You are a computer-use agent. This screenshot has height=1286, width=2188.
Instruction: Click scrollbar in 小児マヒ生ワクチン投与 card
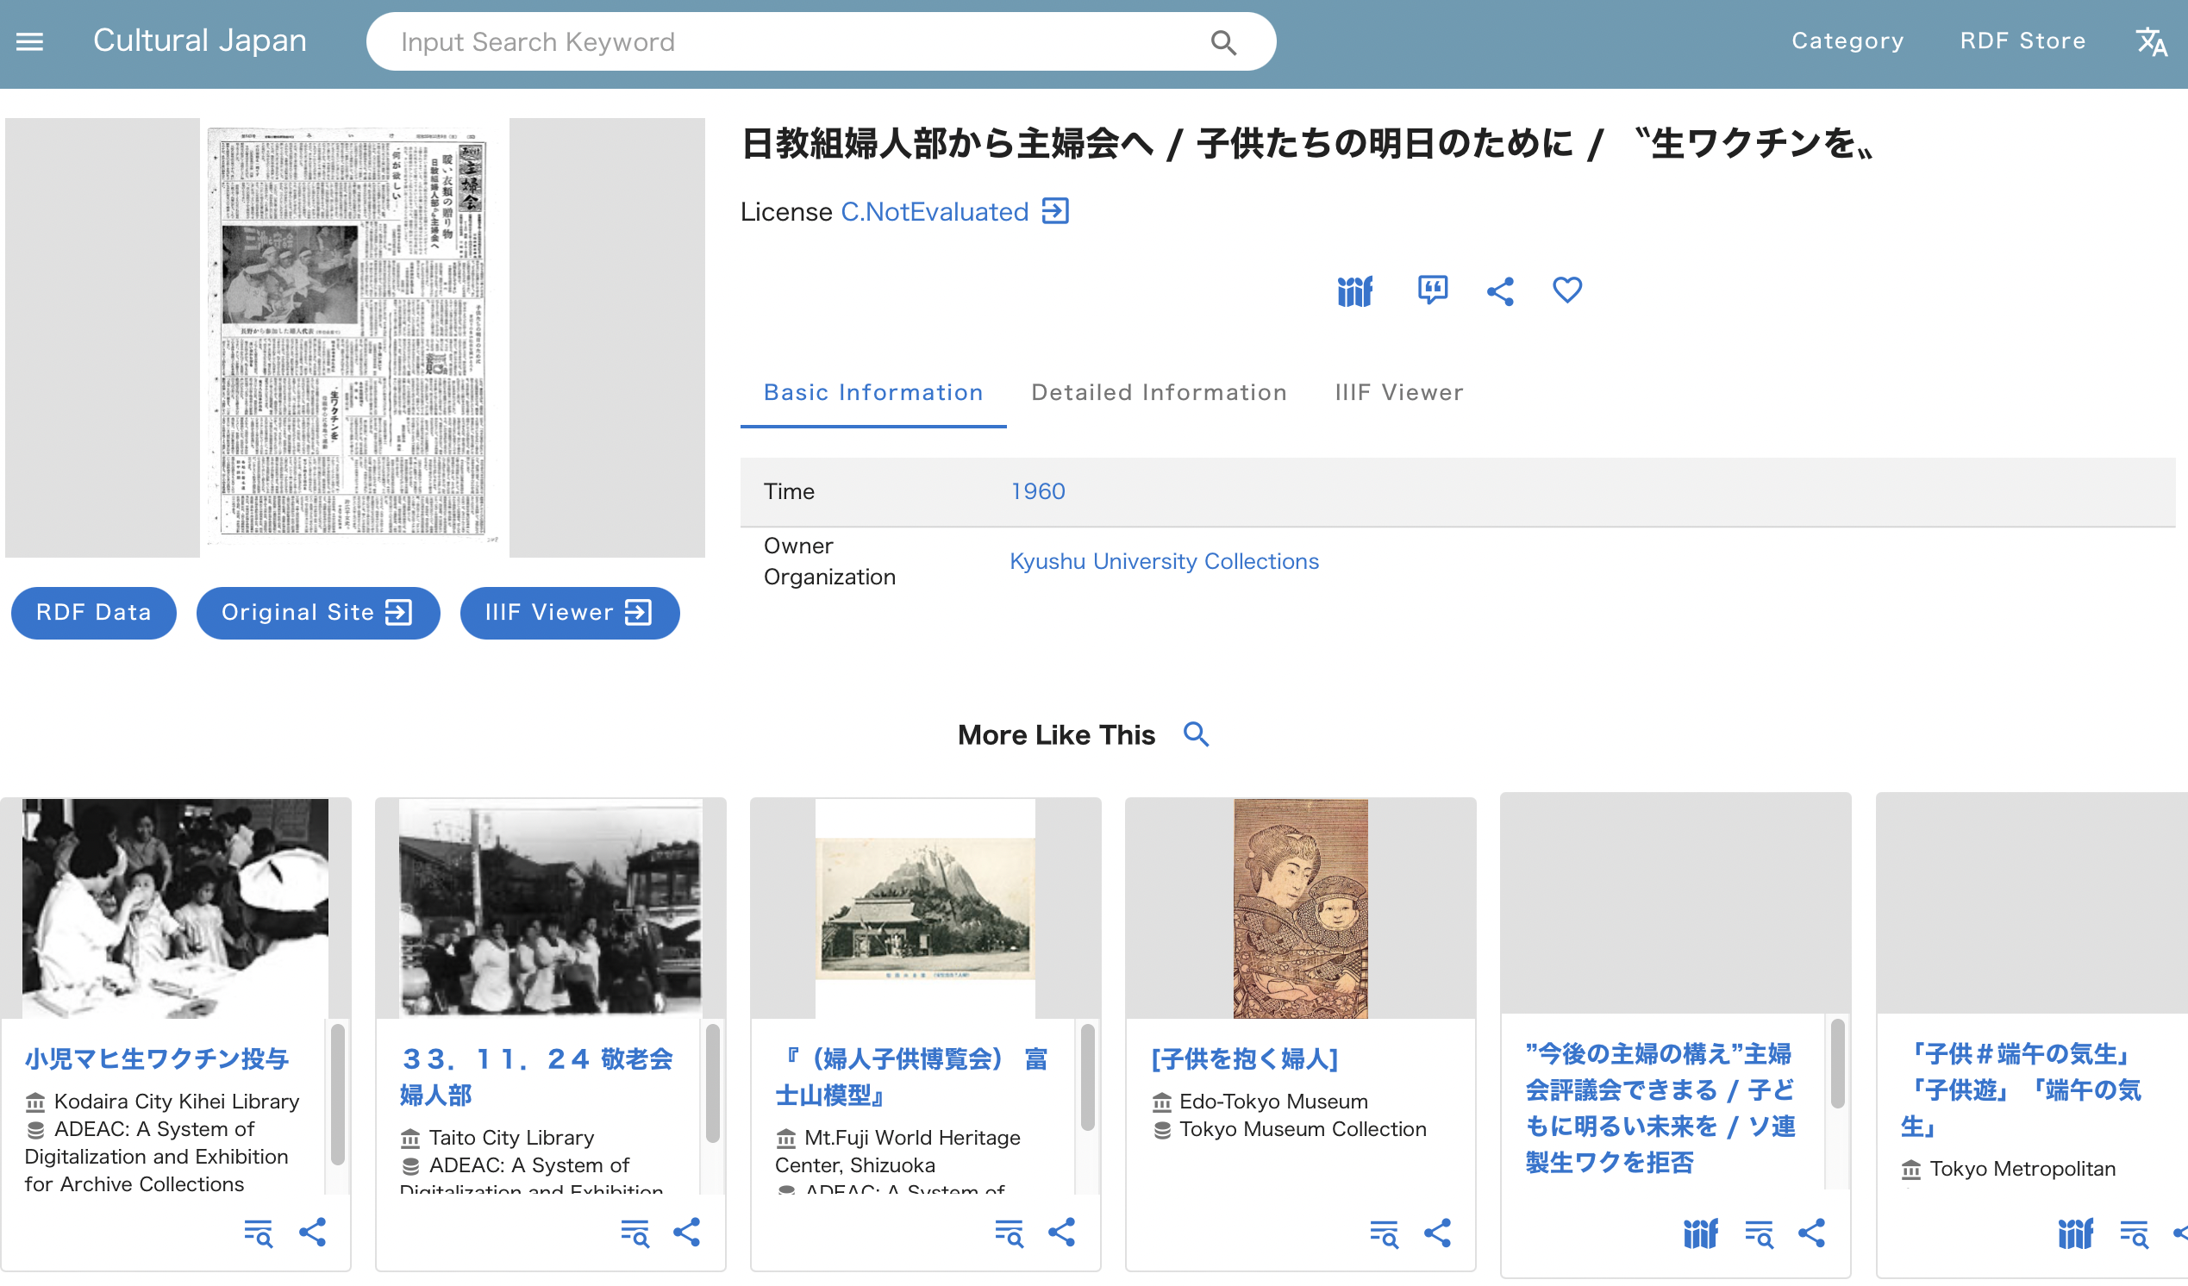(338, 1094)
